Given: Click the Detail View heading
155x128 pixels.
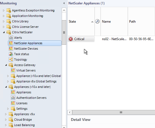Looking at the screenshot, I should tap(81, 120).
